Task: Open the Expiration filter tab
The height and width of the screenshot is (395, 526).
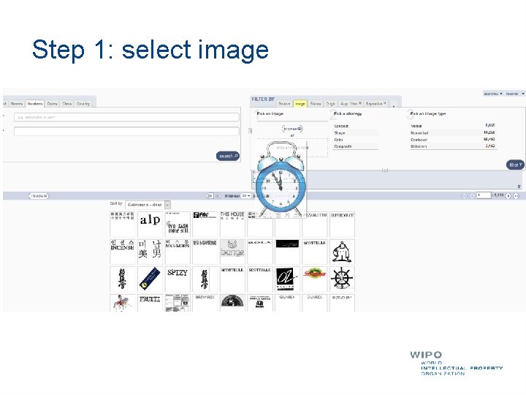Action: pos(376,104)
